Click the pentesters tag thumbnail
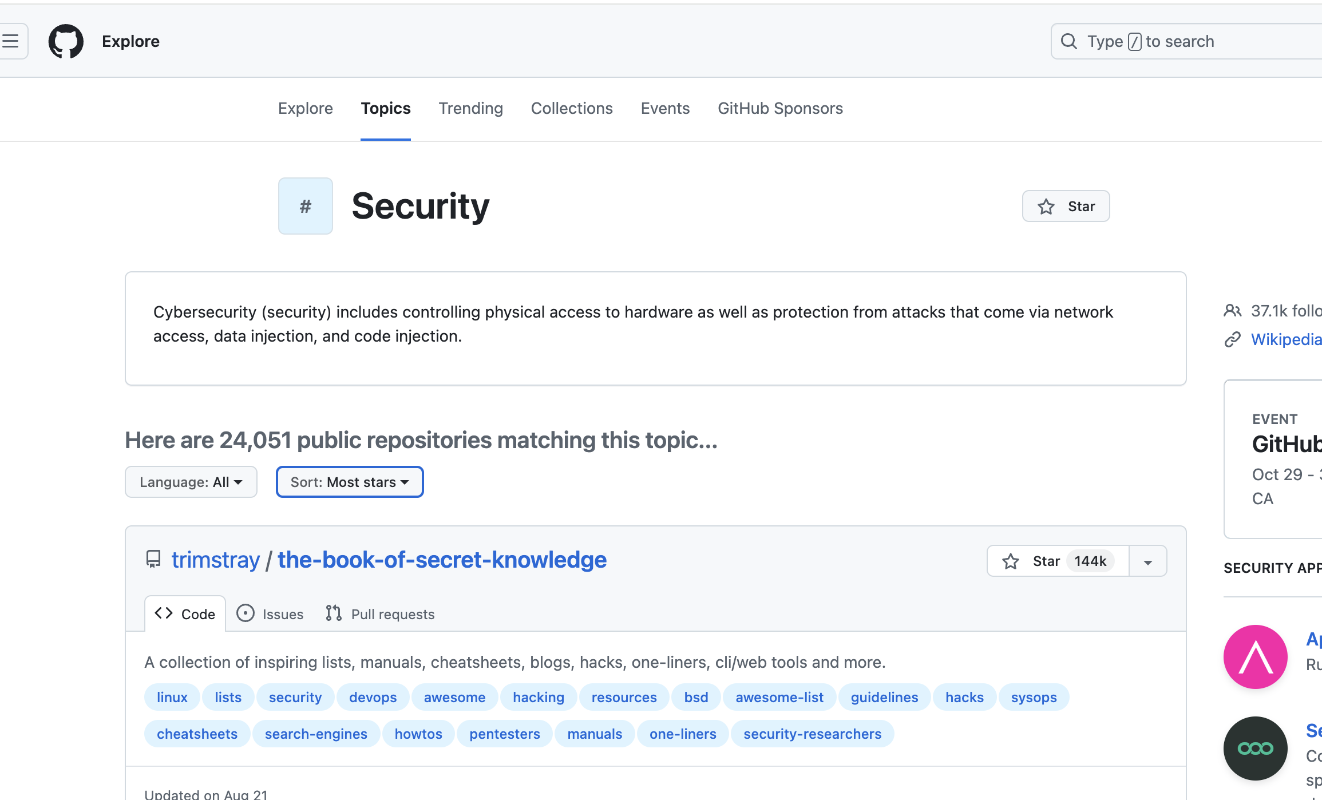The height and width of the screenshot is (800, 1322). point(504,734)
